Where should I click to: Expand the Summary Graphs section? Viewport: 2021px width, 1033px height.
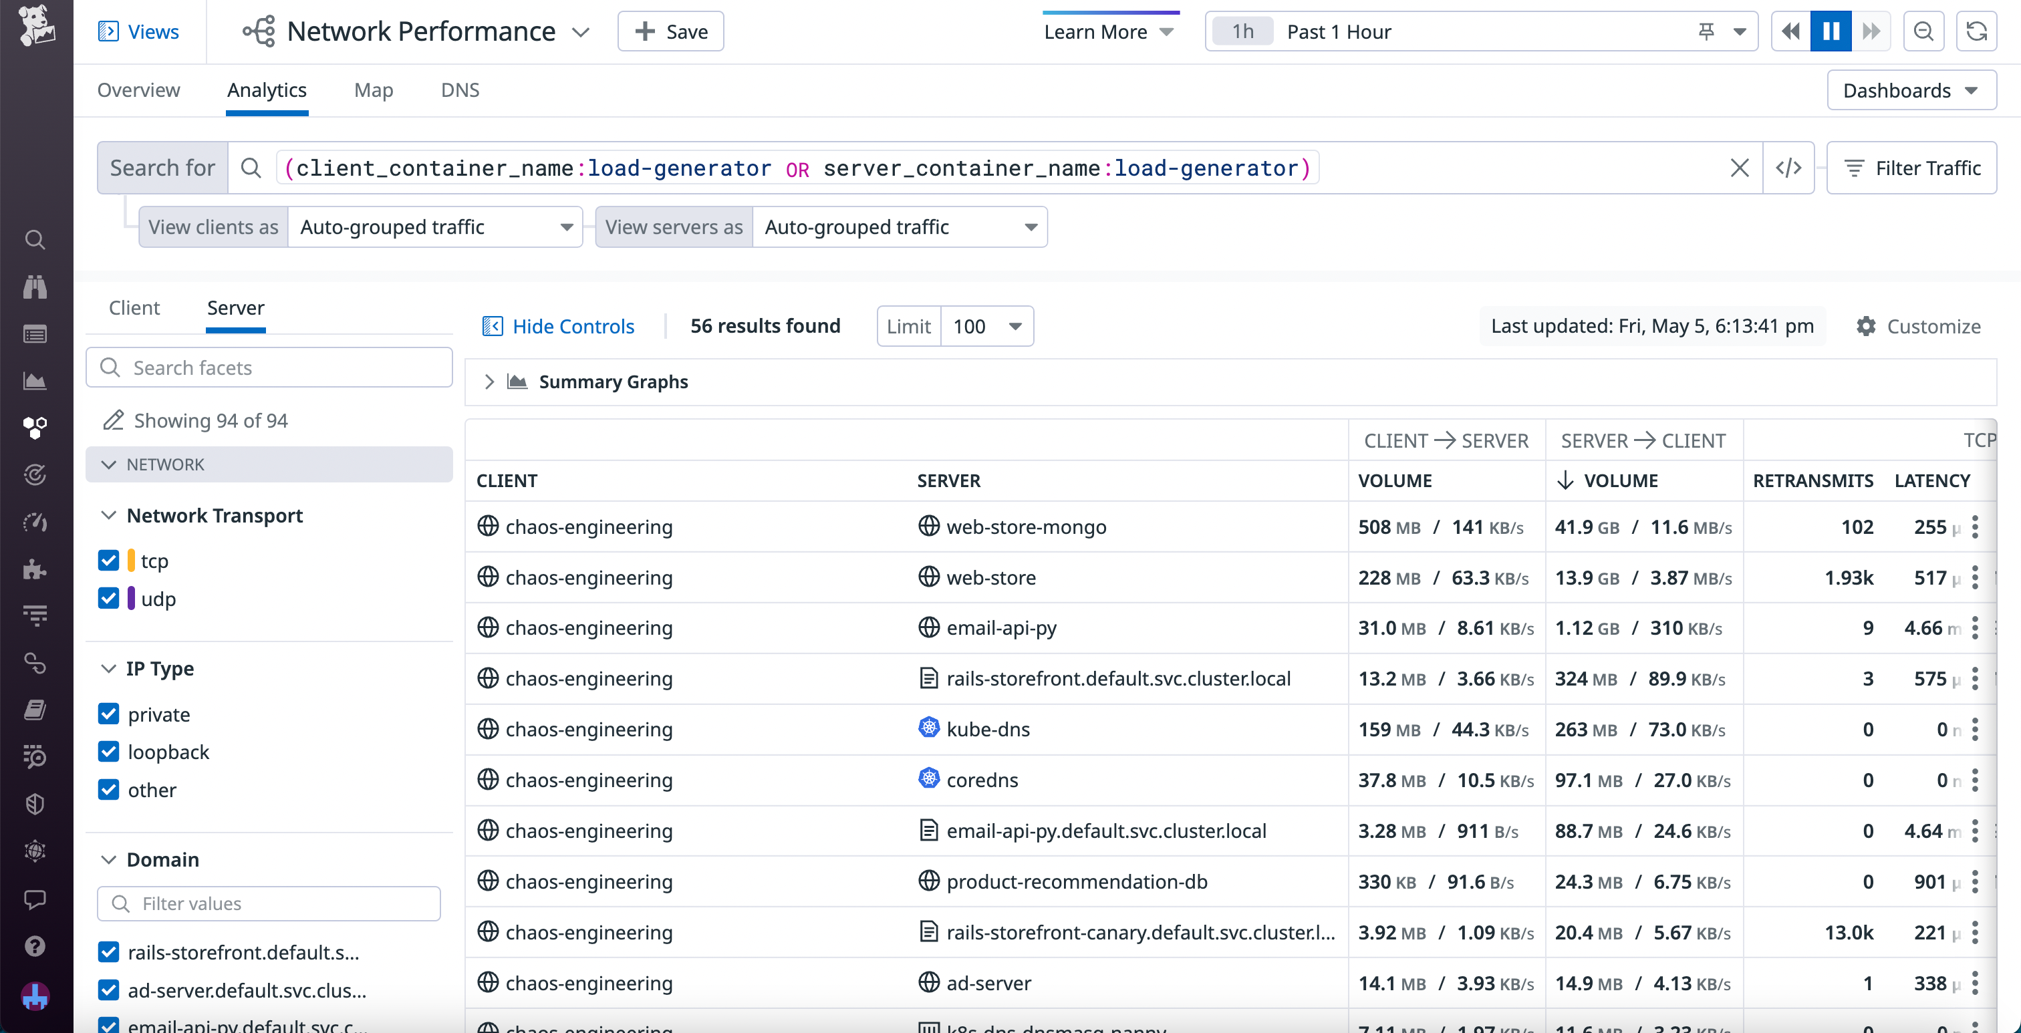[490, 382]
